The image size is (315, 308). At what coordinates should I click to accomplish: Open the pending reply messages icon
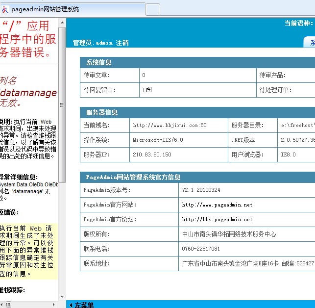(x=149, y=90)
